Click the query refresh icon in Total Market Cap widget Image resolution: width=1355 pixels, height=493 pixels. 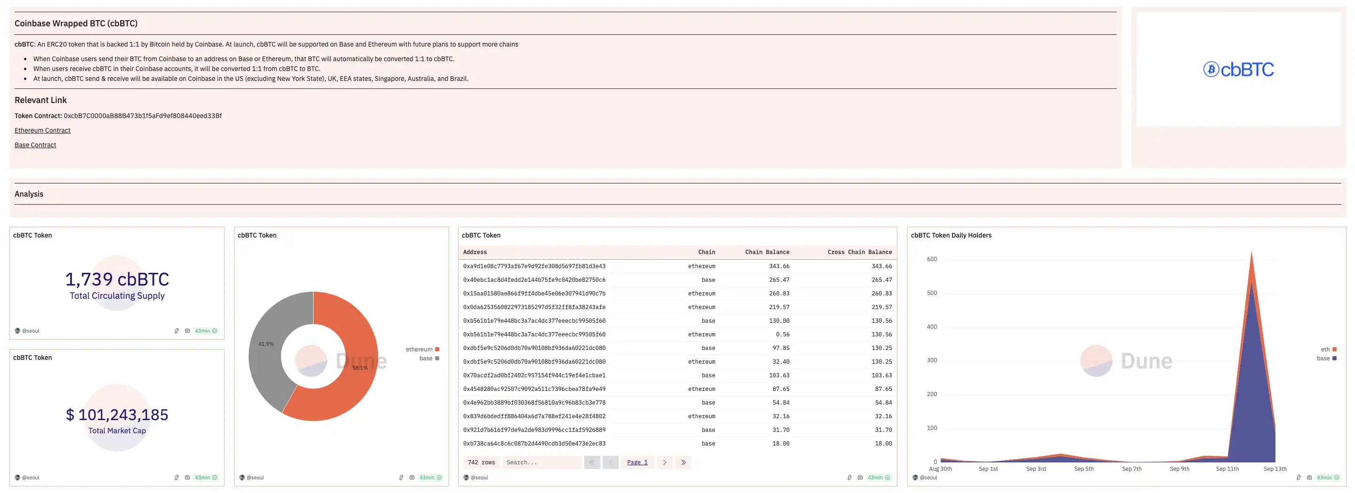[177, 477]
